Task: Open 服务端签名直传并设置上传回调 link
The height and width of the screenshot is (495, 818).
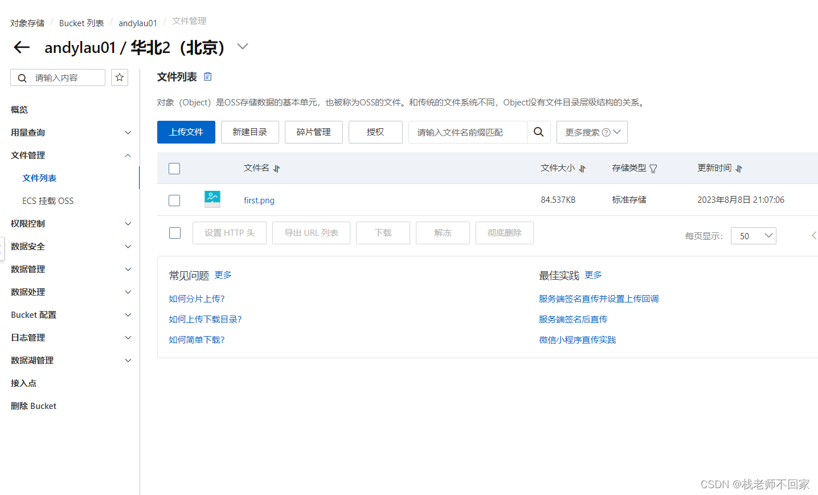Action: (x=599, y=299)
